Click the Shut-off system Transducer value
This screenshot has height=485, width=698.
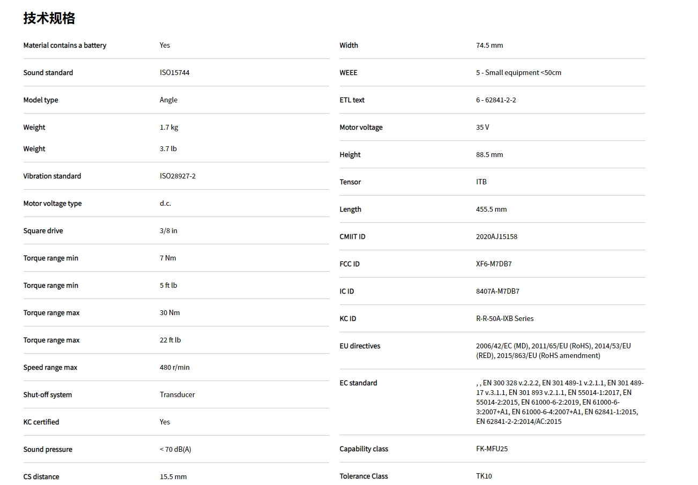tap(177, 395)
